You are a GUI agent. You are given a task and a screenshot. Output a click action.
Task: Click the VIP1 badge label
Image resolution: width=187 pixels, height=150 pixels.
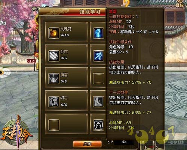click(31, 61)
